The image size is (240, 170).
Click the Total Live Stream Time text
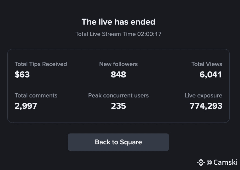(118, 34)
